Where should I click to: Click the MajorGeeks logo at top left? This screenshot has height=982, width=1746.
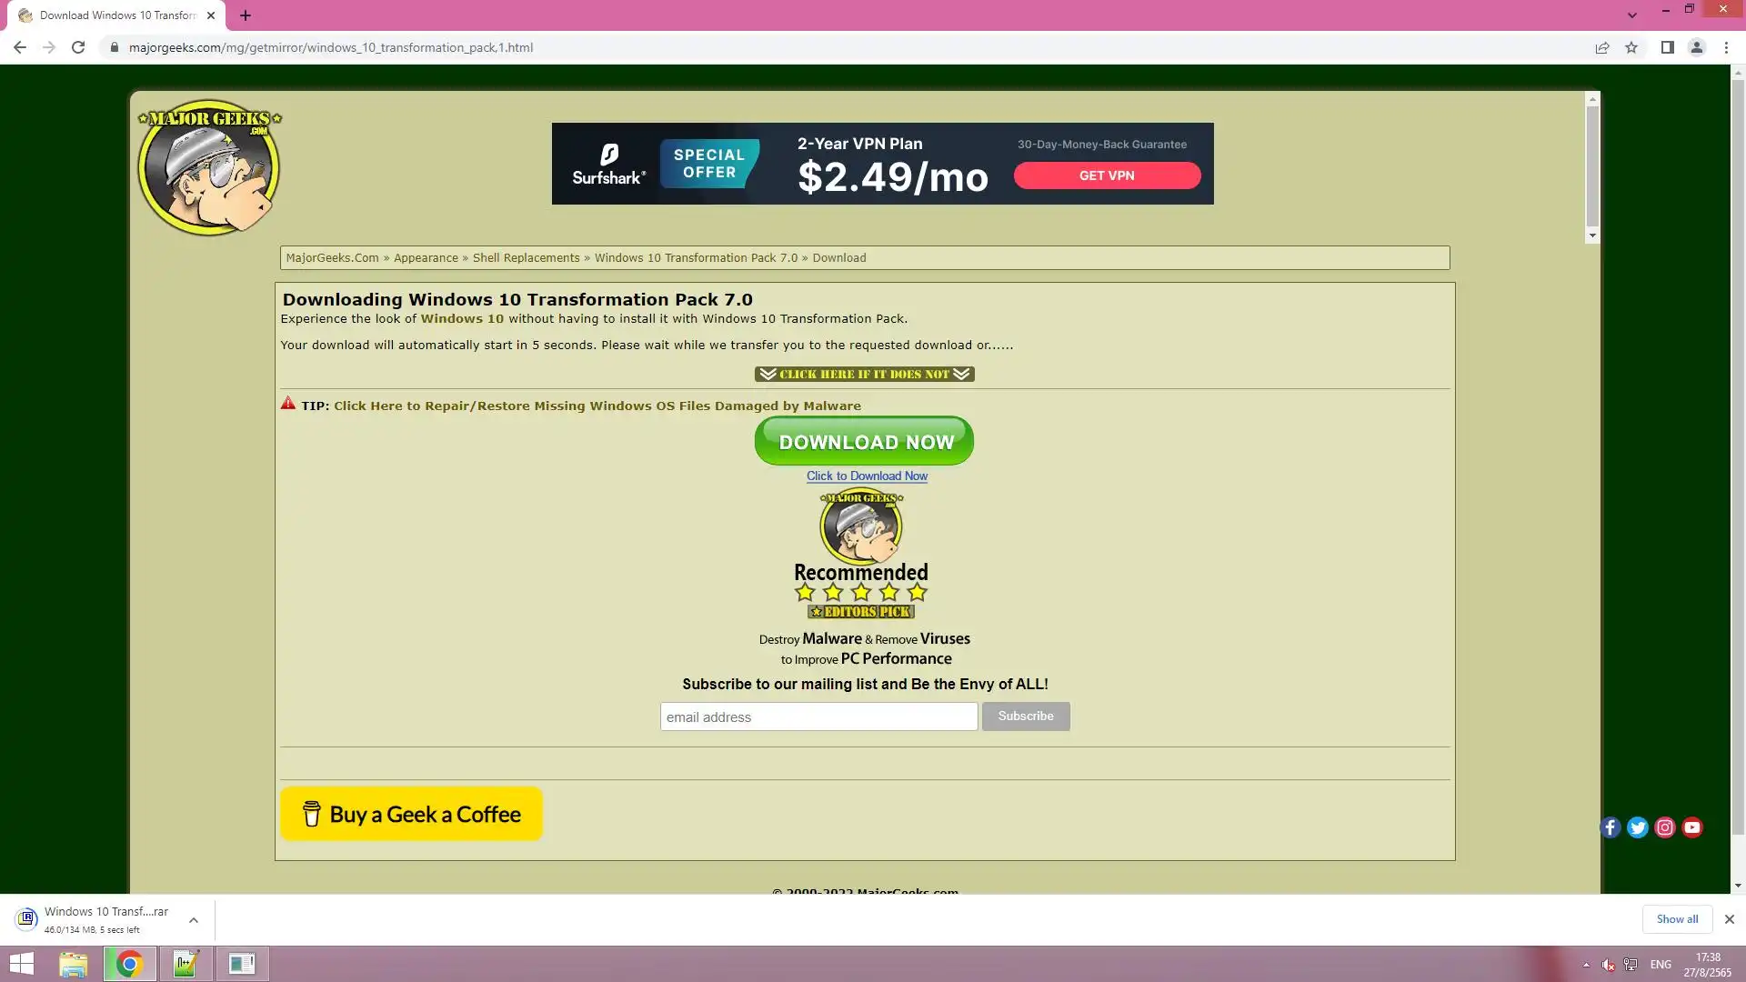click(x=209, y=167)
